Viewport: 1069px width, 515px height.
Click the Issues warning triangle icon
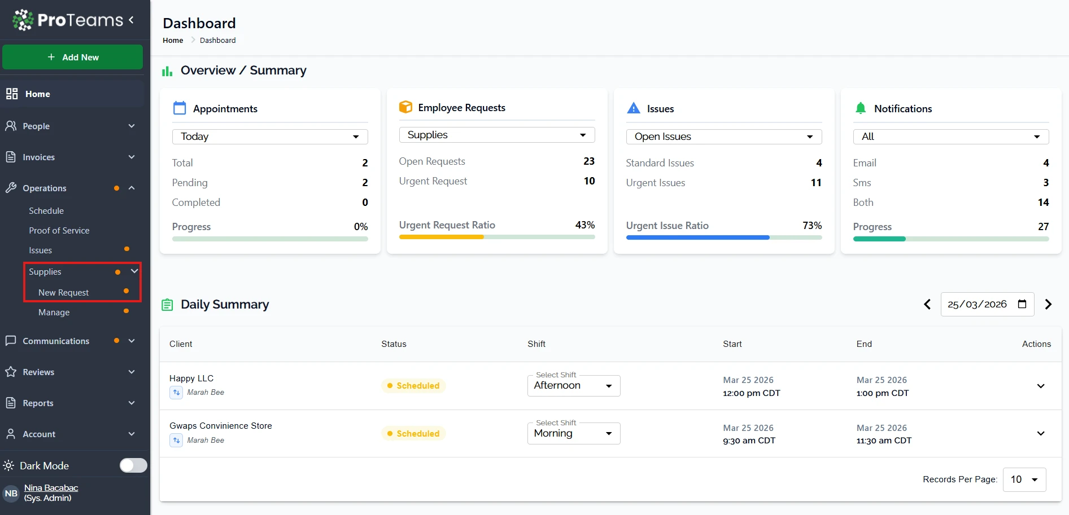tap(634, 108)
